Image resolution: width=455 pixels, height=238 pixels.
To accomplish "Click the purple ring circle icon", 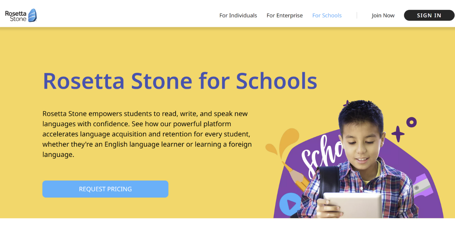I will [x=411, y=122].
